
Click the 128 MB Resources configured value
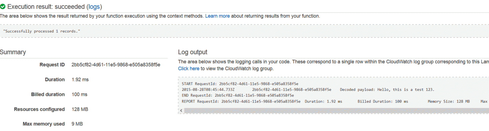(79, 109)
